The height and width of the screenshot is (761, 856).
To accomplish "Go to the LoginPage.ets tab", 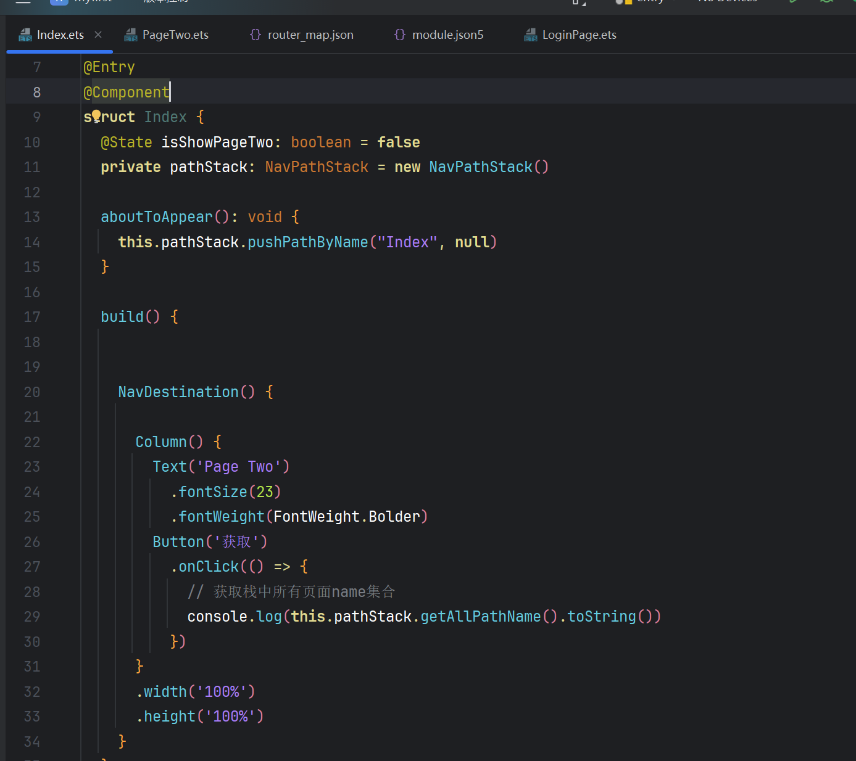I will (x=579, y=35).
